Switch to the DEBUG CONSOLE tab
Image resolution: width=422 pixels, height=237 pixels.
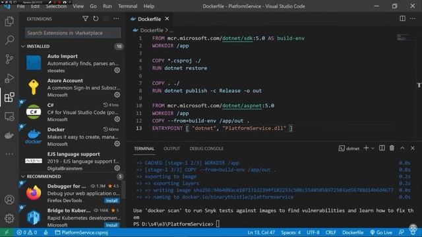[x=206, y=149]
